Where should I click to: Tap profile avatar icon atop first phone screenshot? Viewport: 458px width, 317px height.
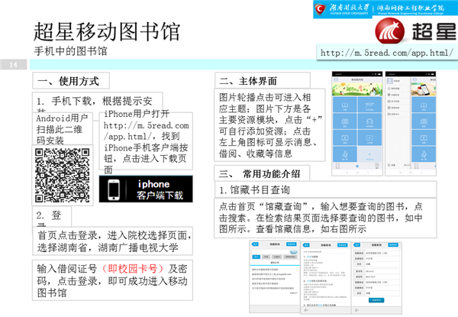click(x=336, y=79)
